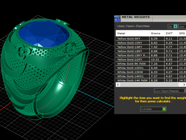Select the White Gold:10KX1 row

tap(151, 68)
